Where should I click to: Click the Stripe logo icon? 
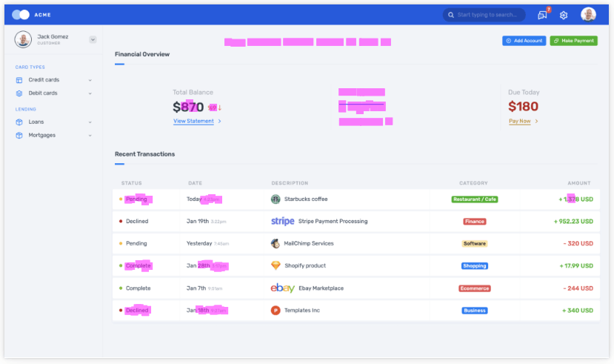click(x=282, y=221)
